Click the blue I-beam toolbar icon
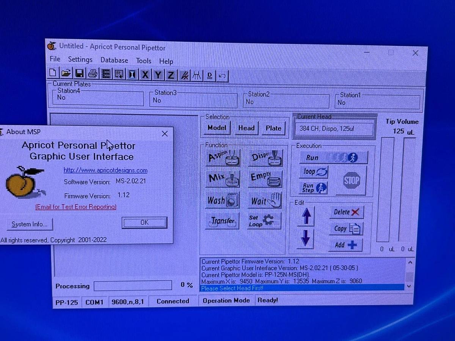455x341 pixels. pos(132,74)
